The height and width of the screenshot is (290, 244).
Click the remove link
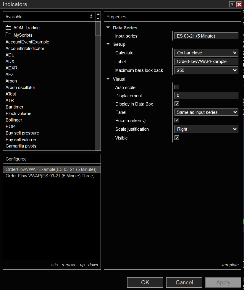(x=69, y=265)
